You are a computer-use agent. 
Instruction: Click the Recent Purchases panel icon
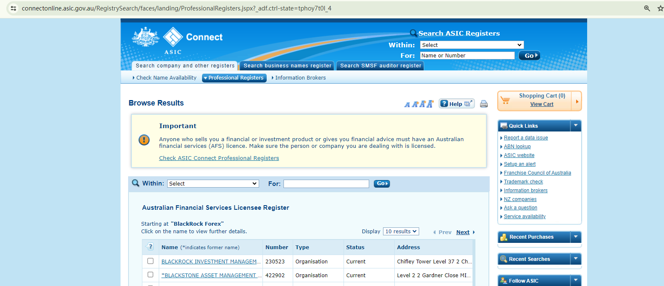[x=504, y=237]
